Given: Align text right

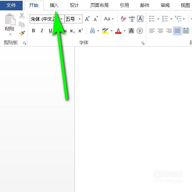Looking at the screenshot, I should [x=169, y=31].
